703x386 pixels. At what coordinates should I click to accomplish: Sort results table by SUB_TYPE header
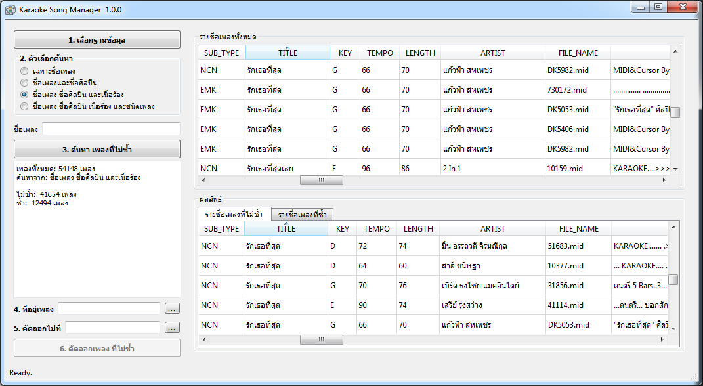[x=221, y=228]
